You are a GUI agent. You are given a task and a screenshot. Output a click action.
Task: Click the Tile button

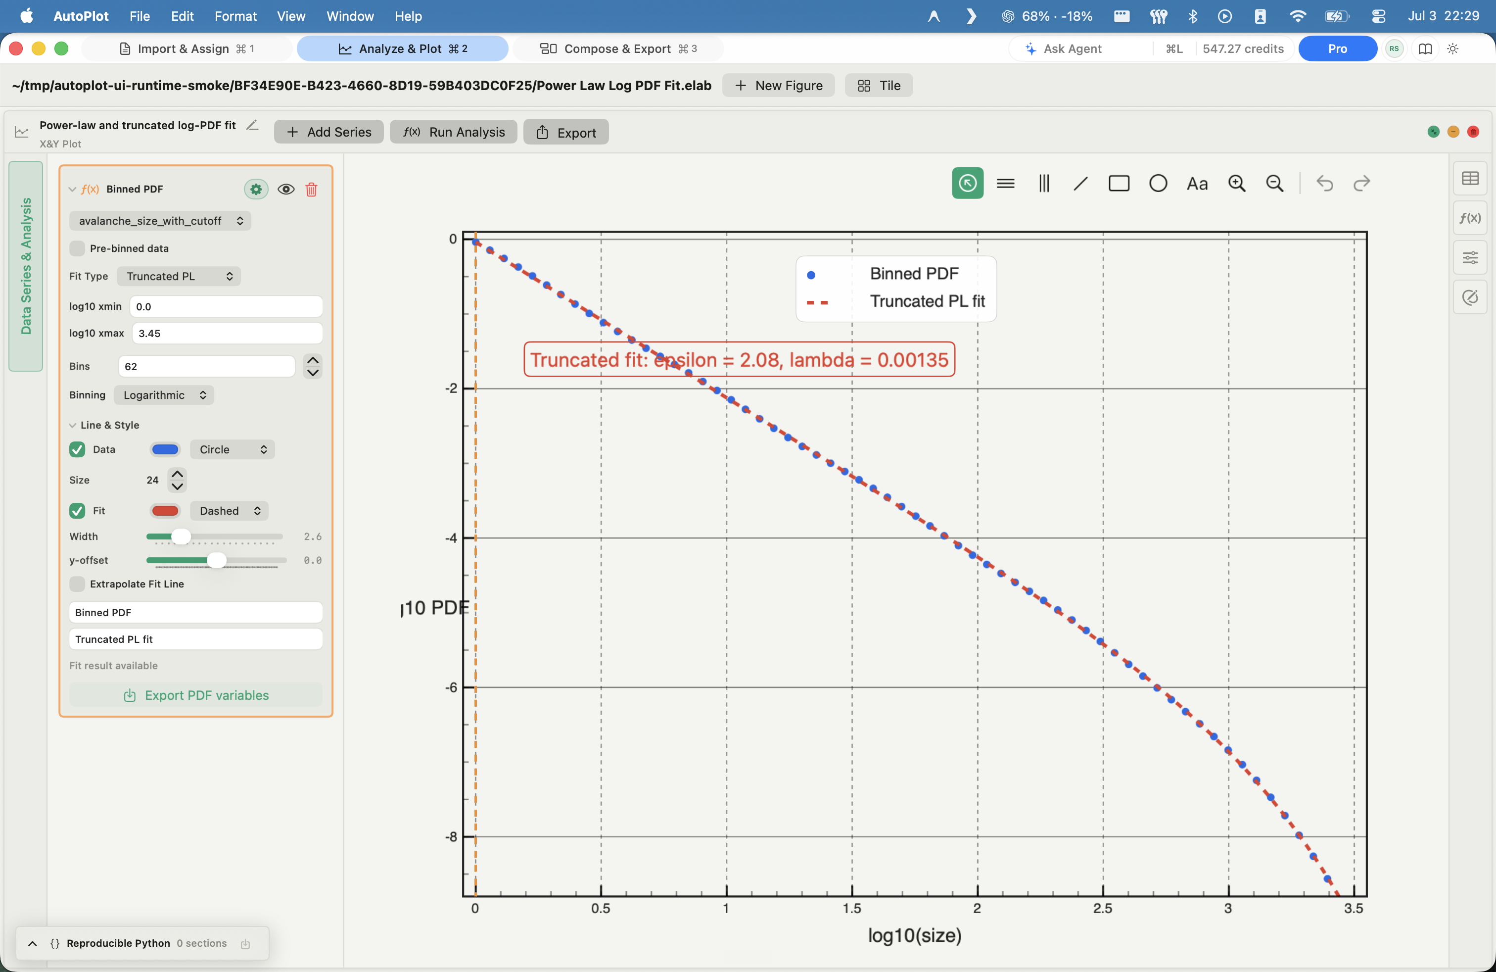(x=879, y=86)
